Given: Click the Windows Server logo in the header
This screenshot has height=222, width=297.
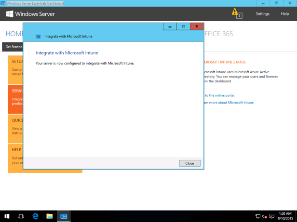Looking at the screenshot, I should coord(30,14).
